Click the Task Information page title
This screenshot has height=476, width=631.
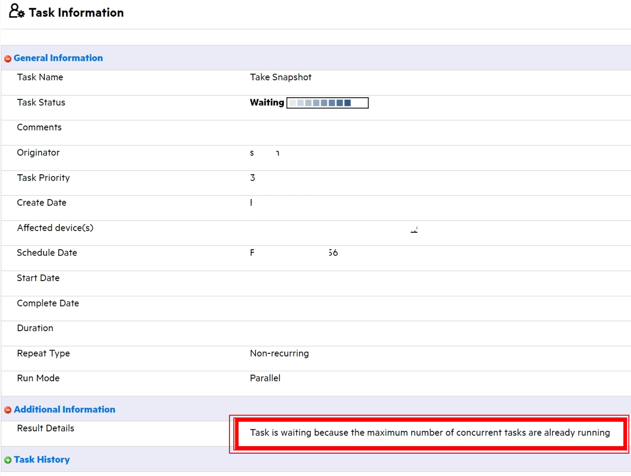[76, 12]
